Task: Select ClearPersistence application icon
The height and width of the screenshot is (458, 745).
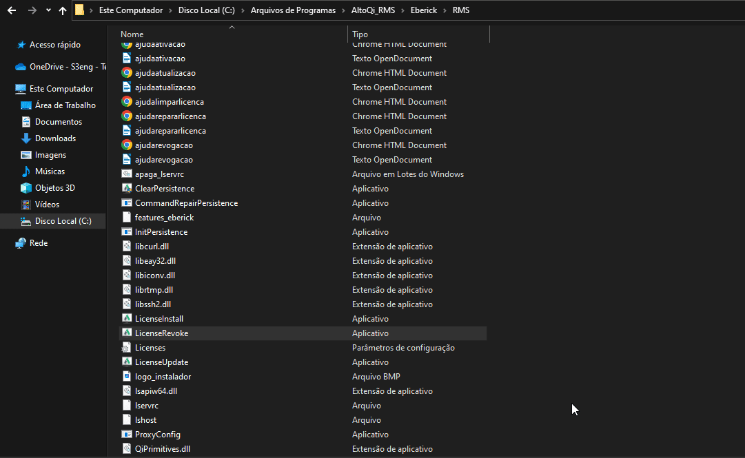Action: (x=126, y=189)
